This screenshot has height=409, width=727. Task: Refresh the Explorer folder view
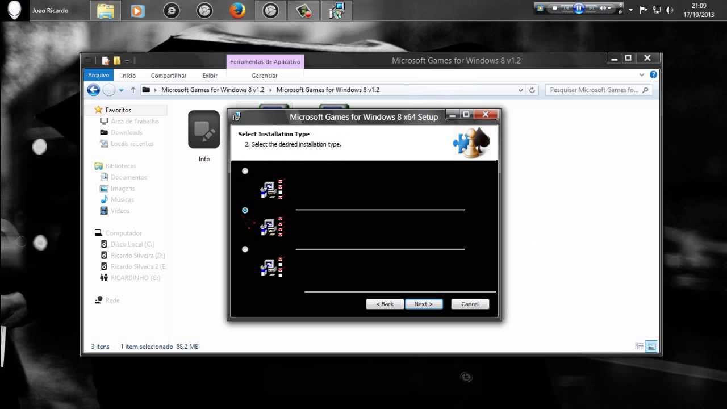pos(532,90)
